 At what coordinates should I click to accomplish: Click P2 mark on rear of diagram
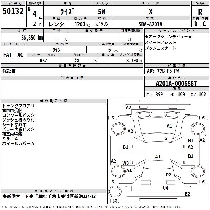(168, 175)
